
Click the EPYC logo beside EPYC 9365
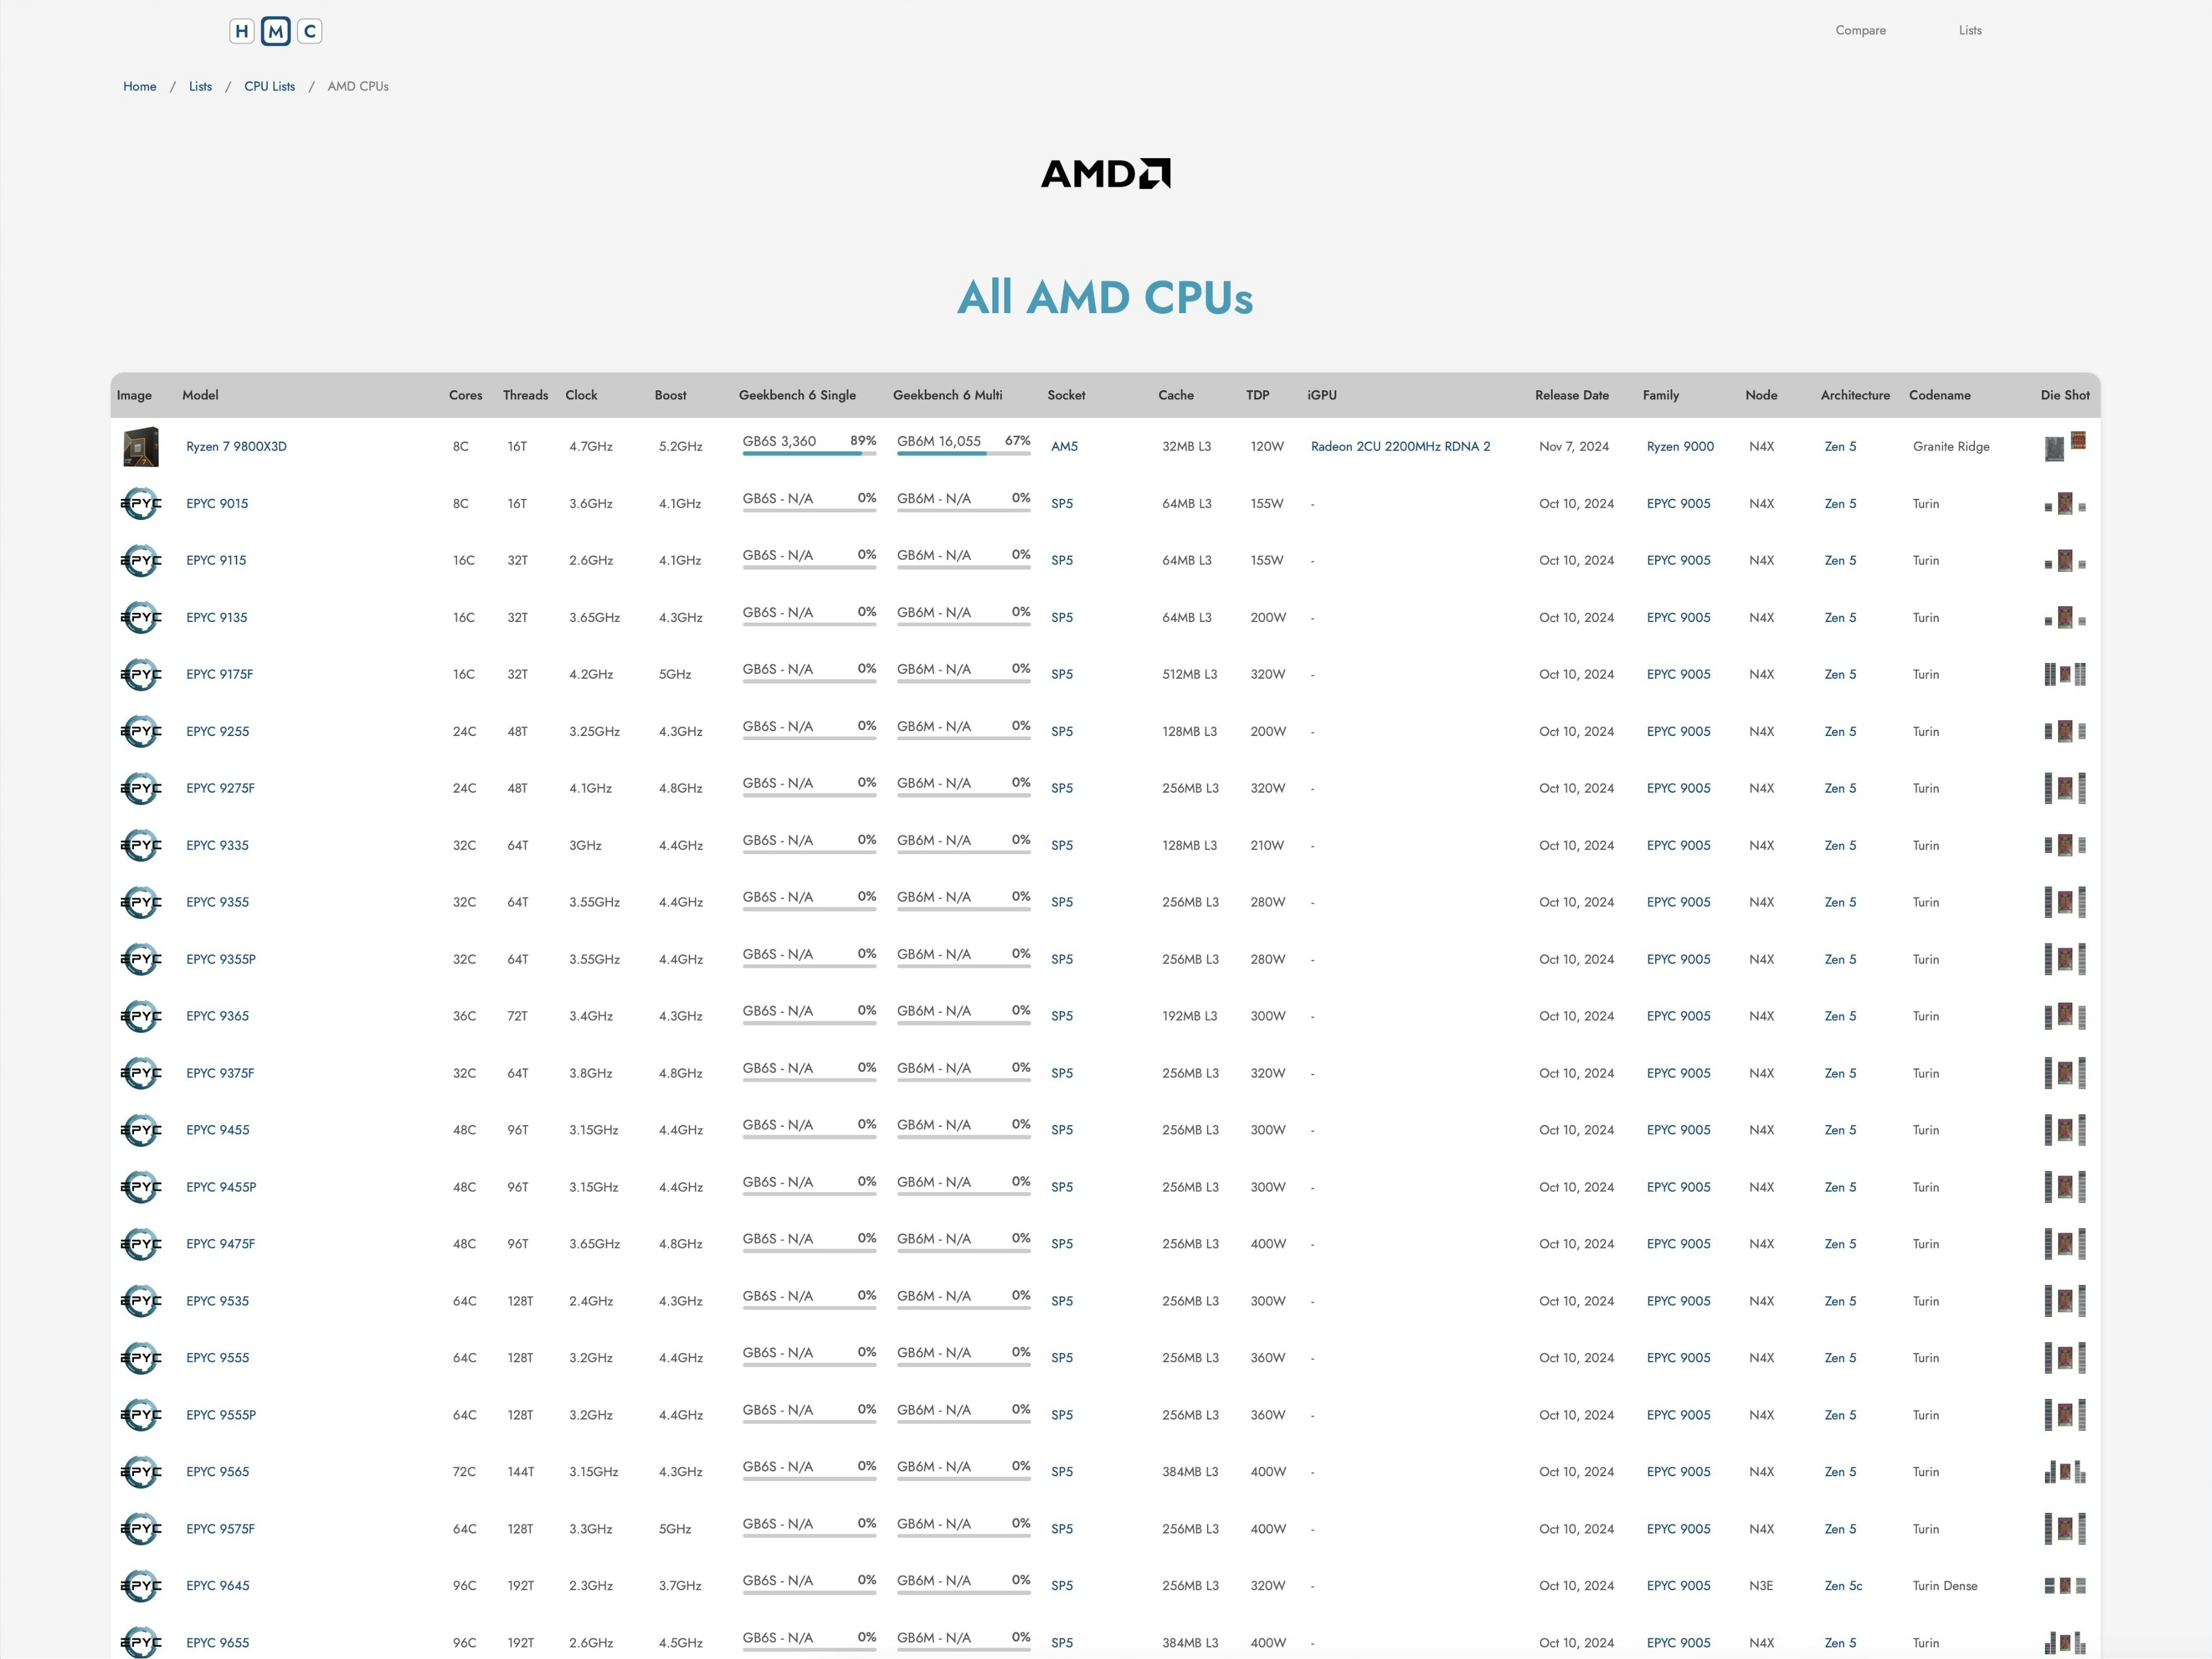pos(141,1017)
